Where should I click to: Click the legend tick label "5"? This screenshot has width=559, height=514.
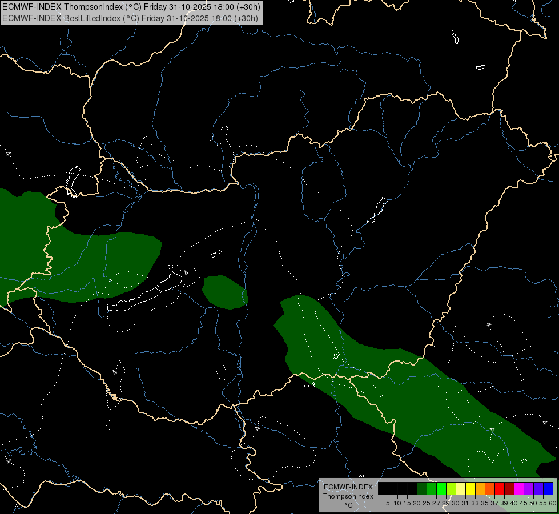tap(388, 503)
